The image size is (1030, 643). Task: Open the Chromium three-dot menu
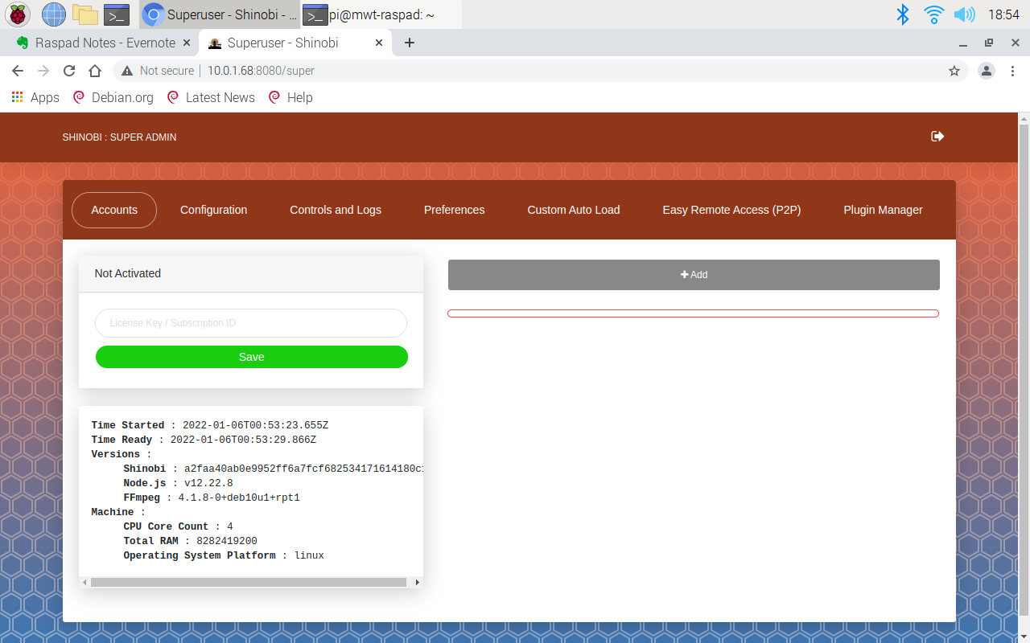click(x=1012, y=71)
